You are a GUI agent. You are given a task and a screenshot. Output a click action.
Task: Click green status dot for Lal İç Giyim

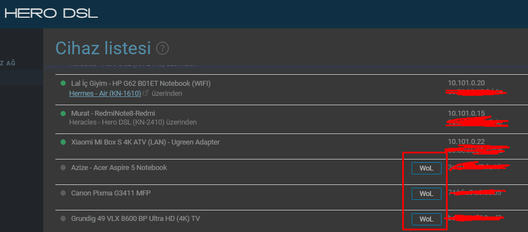(63, 84)
